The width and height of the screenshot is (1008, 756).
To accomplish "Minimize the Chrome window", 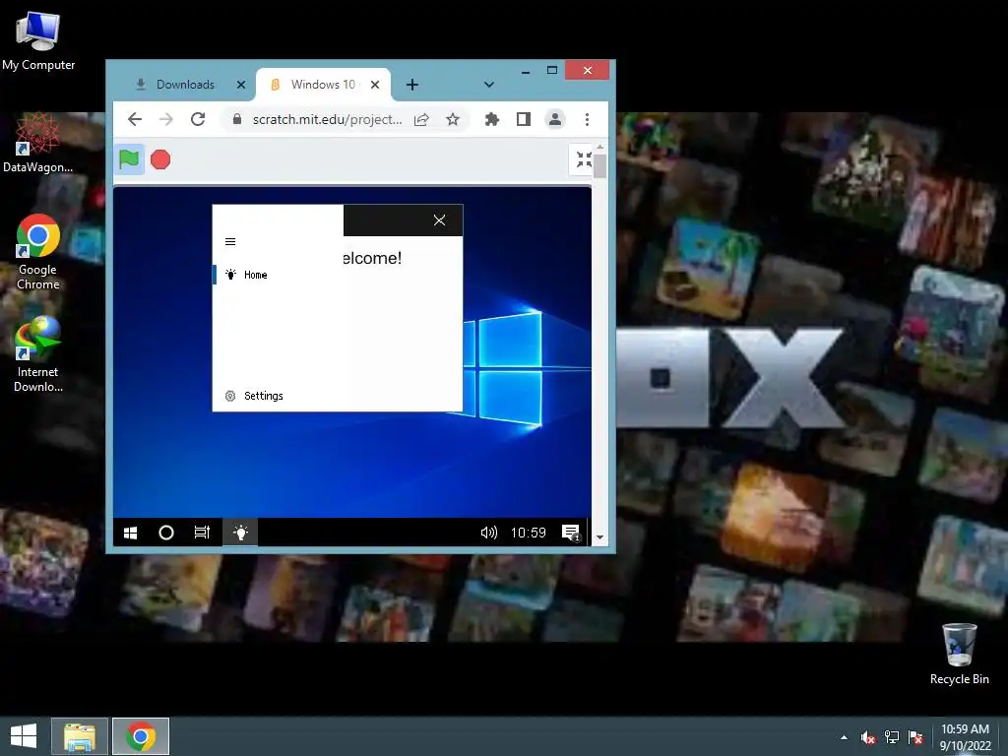I will click(526, 71).
